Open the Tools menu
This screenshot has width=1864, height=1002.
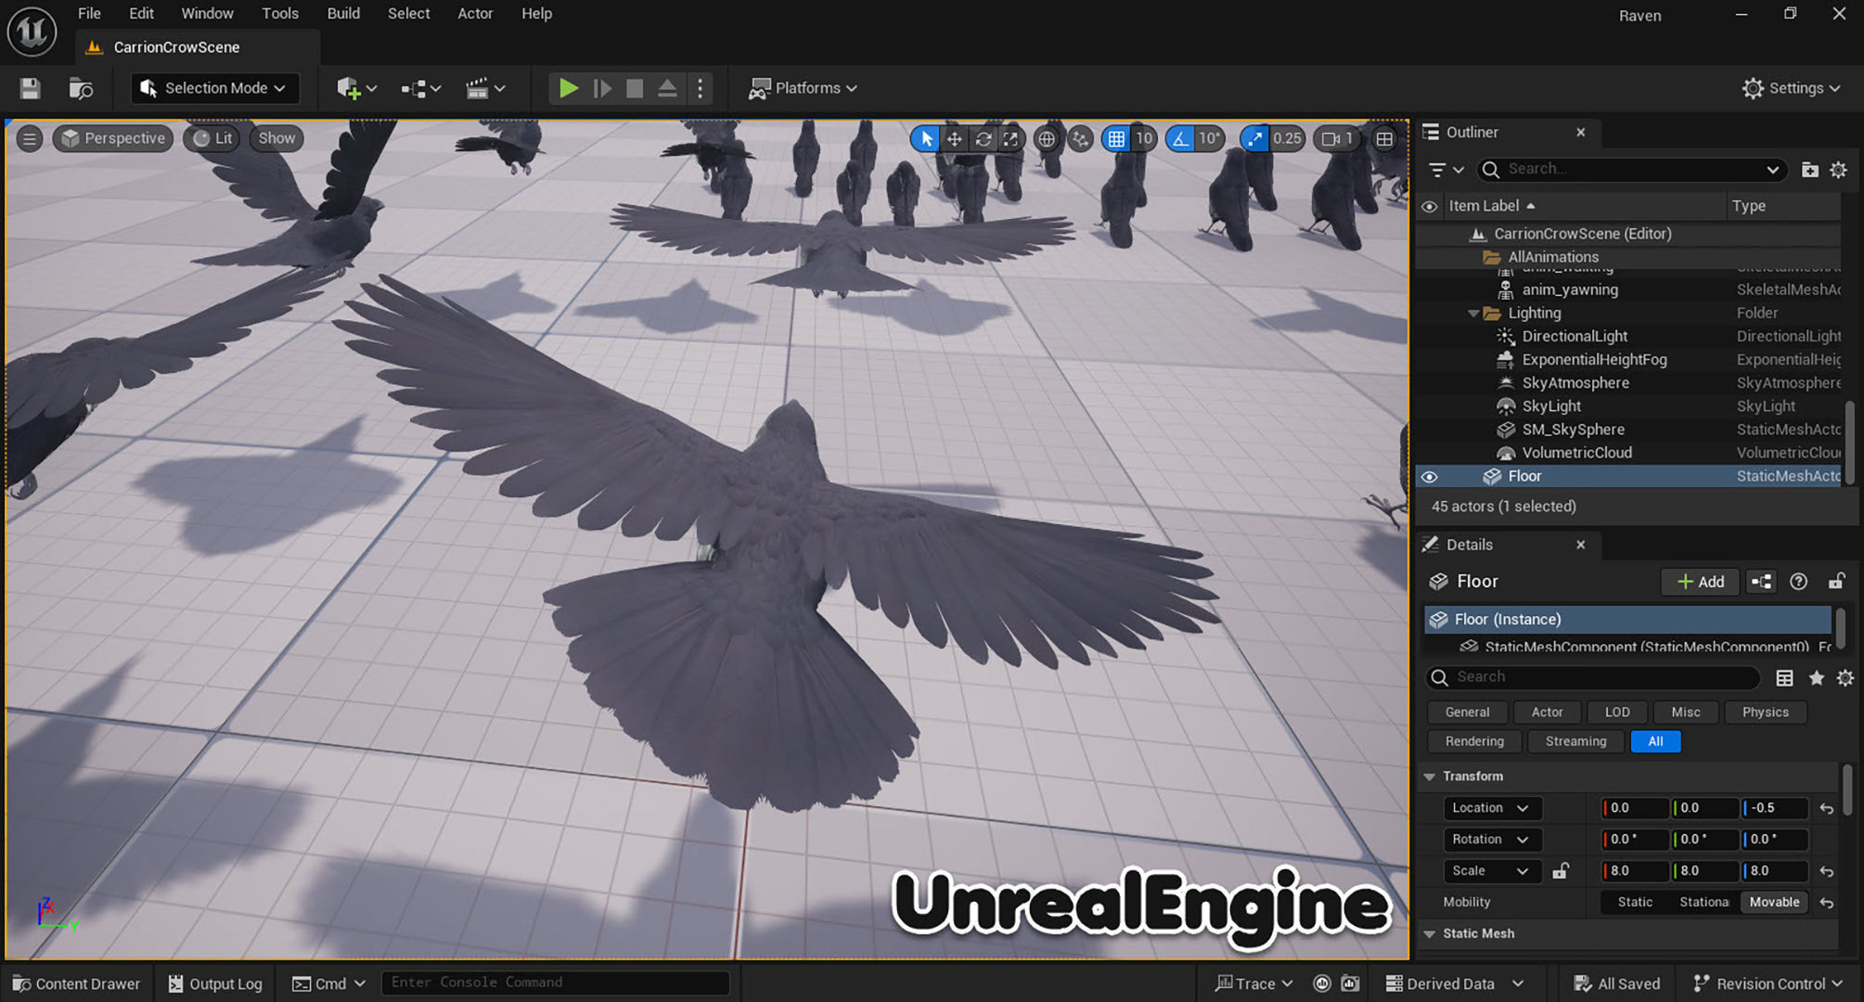280,13
